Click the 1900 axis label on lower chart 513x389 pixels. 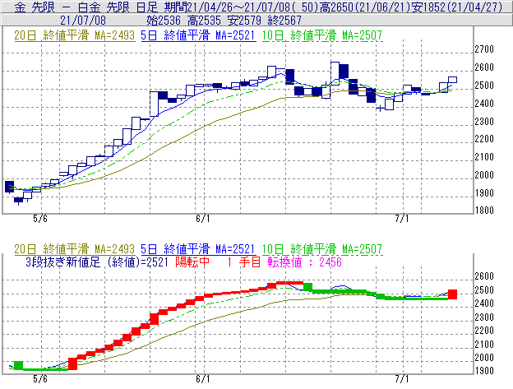coord(484,371)
